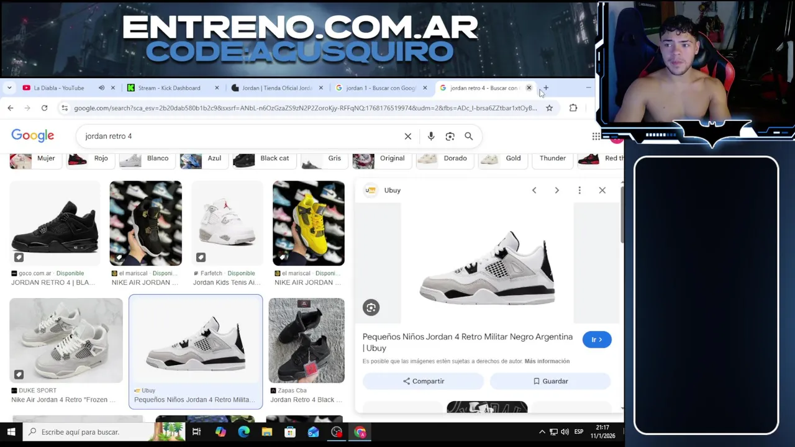795x447 pixels.
Task: Open Copilot from the taskbar
Action: point(220,432)
